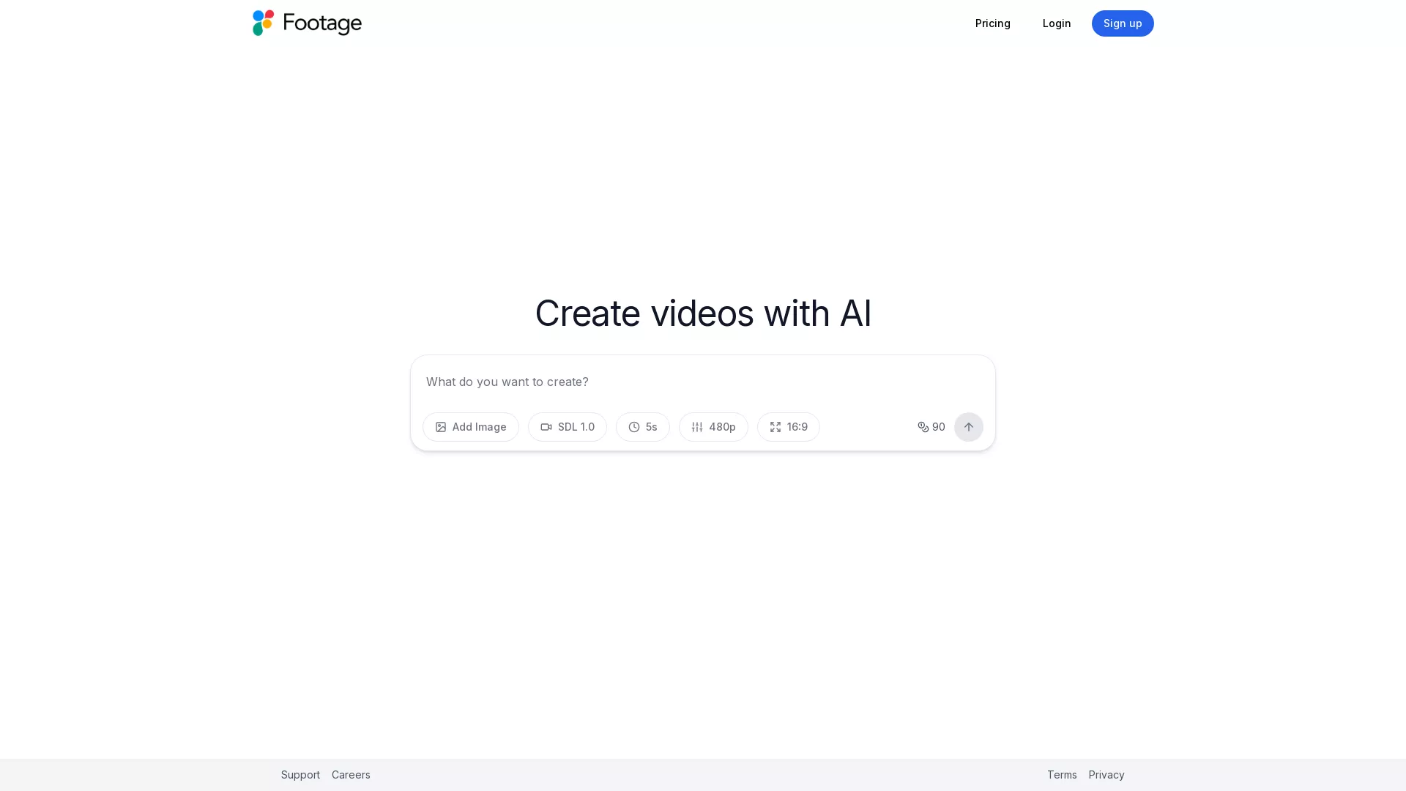The image size is (1406, 791).
Task: Click the clock icon beside 5s
Action: click(634, 427)
